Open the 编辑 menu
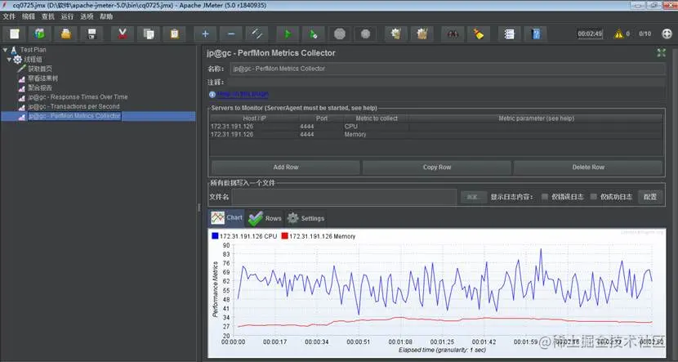The height and width of the screenshot is (362, 678). 29,17
